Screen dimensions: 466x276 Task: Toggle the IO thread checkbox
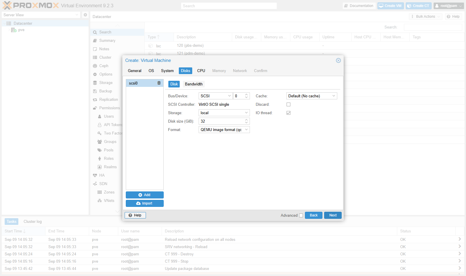pyautogui.click(x=288, y=113)
